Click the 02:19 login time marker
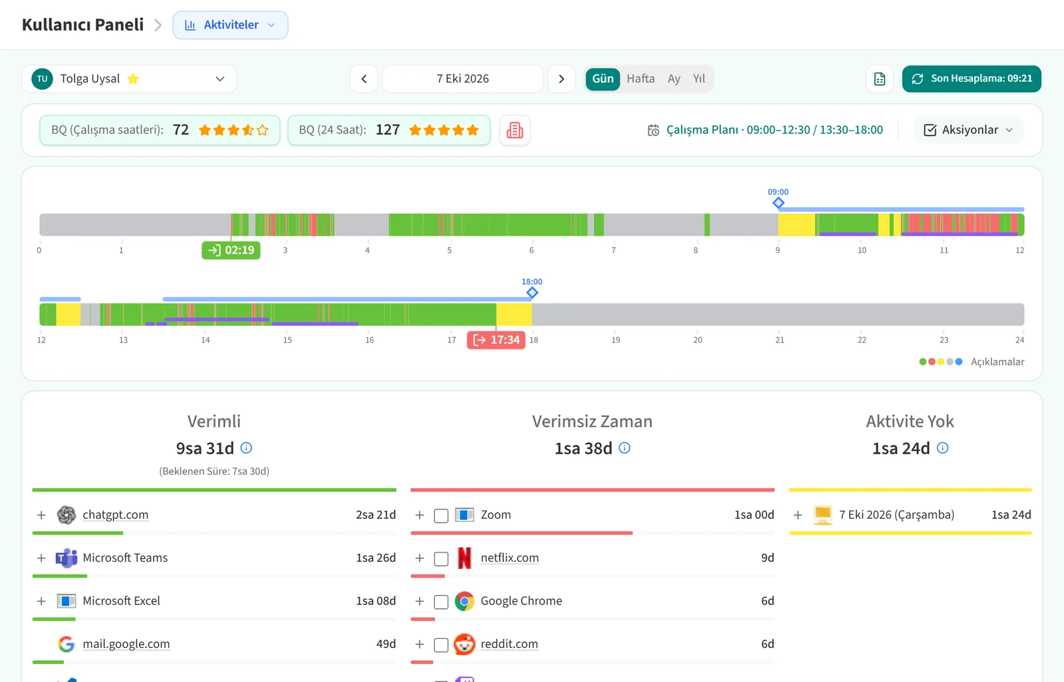Screen dimensions: 1064x682 (x=231, y=250)
